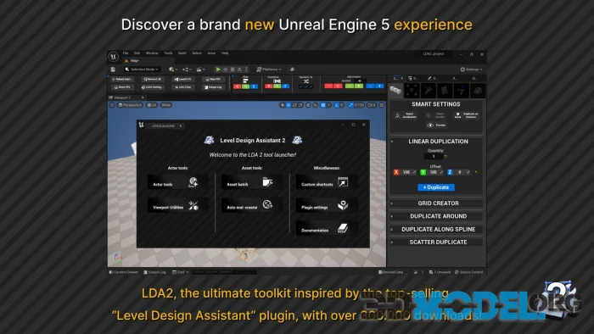The image size is (594, 334).
Task: Distribute actors on Z axis
Action: 285,86
